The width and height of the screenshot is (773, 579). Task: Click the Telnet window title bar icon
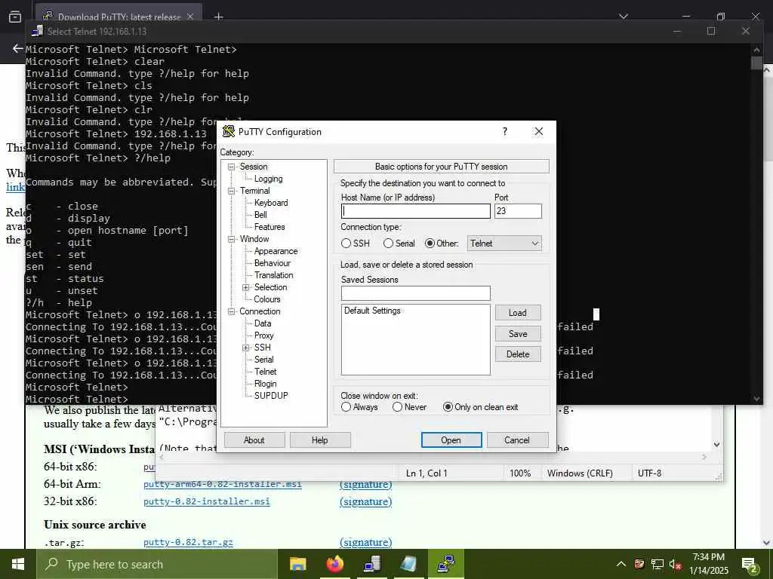point(37,31)
